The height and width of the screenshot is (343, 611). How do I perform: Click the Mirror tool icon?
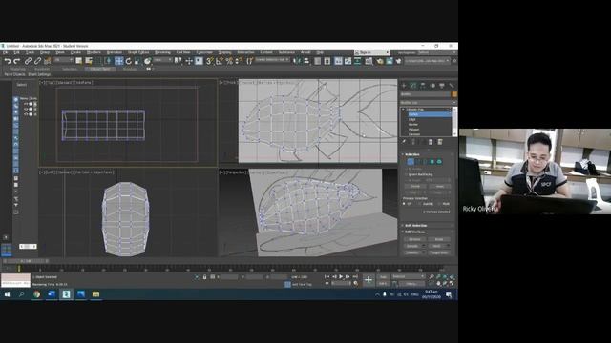[297, 61]
